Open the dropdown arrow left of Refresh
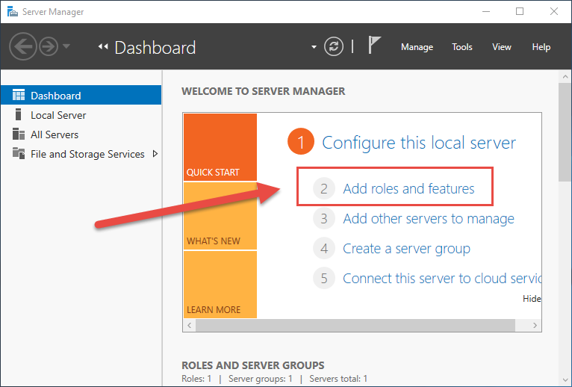Screen dimensions: 572x387 pyautogui.click(x=314, y=47)
